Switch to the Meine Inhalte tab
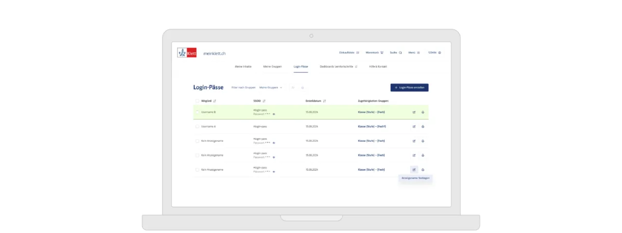This screenshot has width=622, height=233. click(x=243, y=67)
